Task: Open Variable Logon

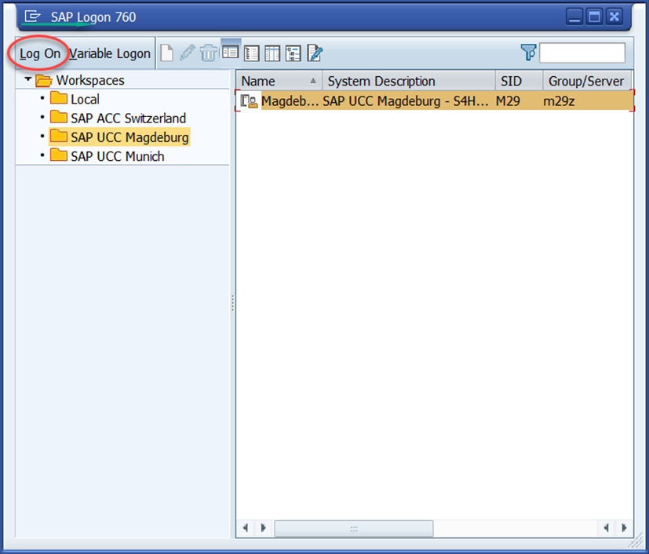Action: pyautogui.click(x=110, y=53)
